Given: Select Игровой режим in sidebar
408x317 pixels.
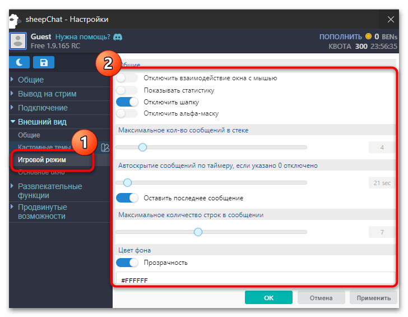Looking at the screenshot, I should 42,160.
